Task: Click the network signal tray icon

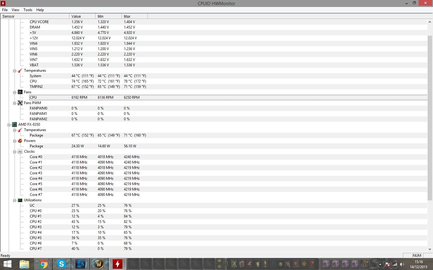Action: [x=395, y=264]
